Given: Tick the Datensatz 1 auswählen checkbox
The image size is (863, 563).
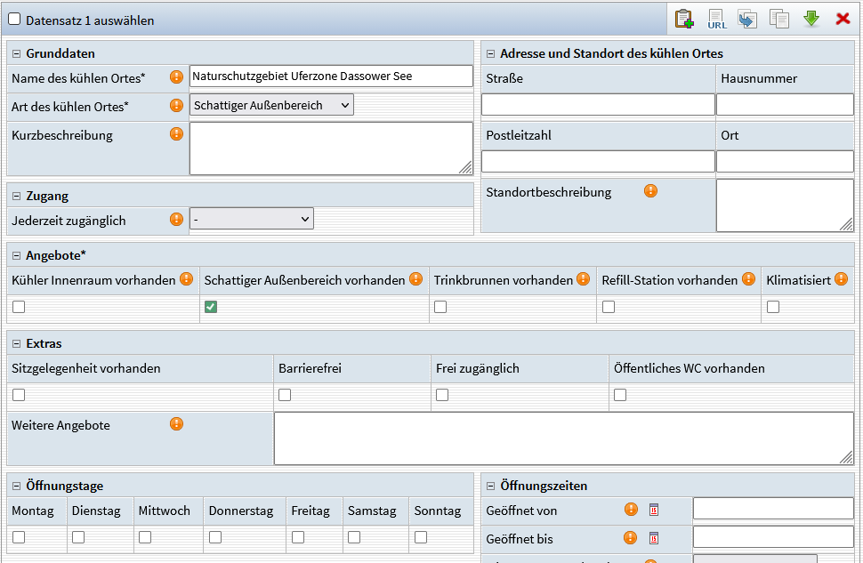Looking at the screenshot, I should pos(14,19).
